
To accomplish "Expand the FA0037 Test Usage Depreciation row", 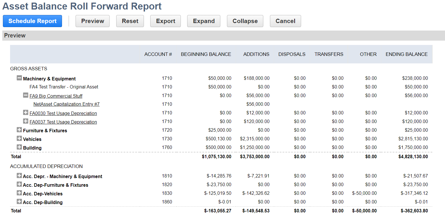I will [x=26, y=121].
